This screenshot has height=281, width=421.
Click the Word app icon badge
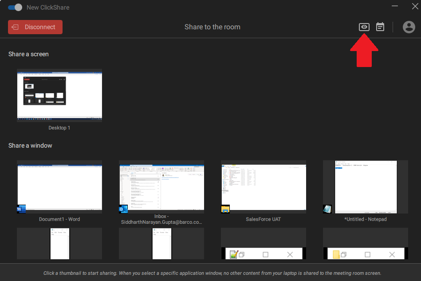pyautogui.click(x=21, y=209)
